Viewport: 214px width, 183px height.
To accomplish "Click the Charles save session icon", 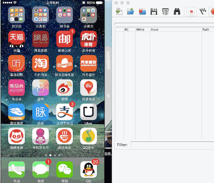I will [x=154, y=11].
